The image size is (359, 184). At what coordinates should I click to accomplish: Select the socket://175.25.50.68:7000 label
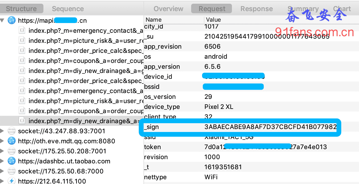61,171
